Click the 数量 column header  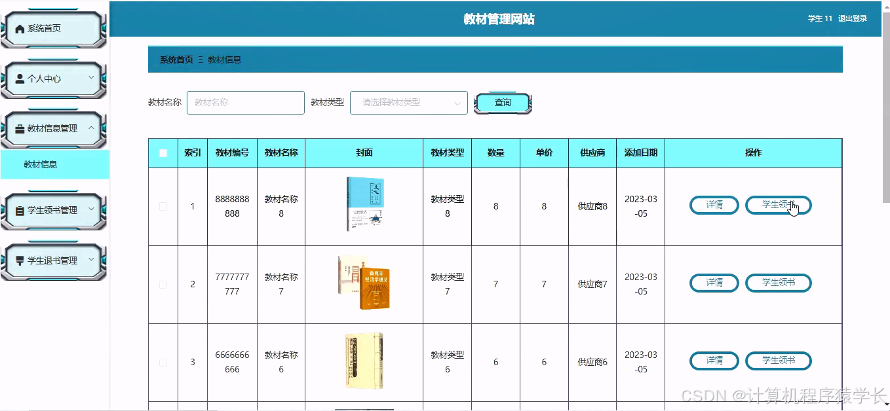[495, 153]
